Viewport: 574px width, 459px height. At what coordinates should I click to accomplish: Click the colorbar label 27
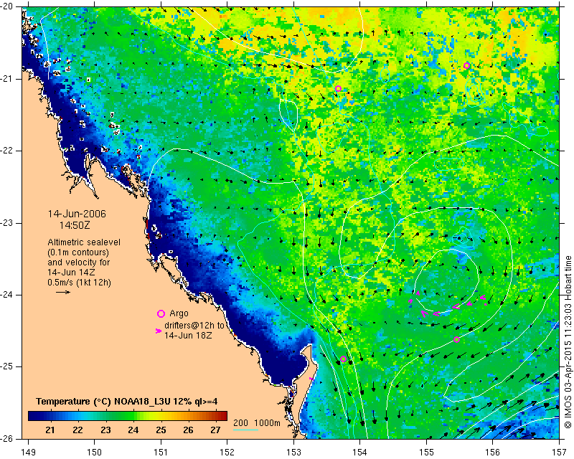216,430
